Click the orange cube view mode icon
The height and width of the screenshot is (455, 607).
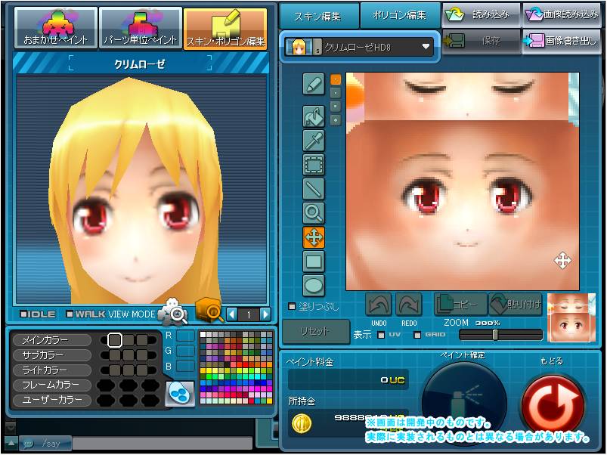pos(209,310)
